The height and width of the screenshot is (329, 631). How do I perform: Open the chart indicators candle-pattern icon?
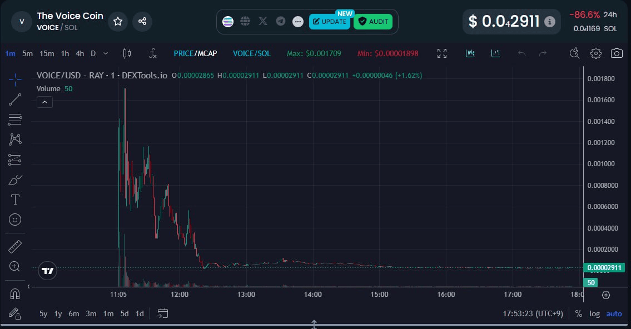pos(470,53)
